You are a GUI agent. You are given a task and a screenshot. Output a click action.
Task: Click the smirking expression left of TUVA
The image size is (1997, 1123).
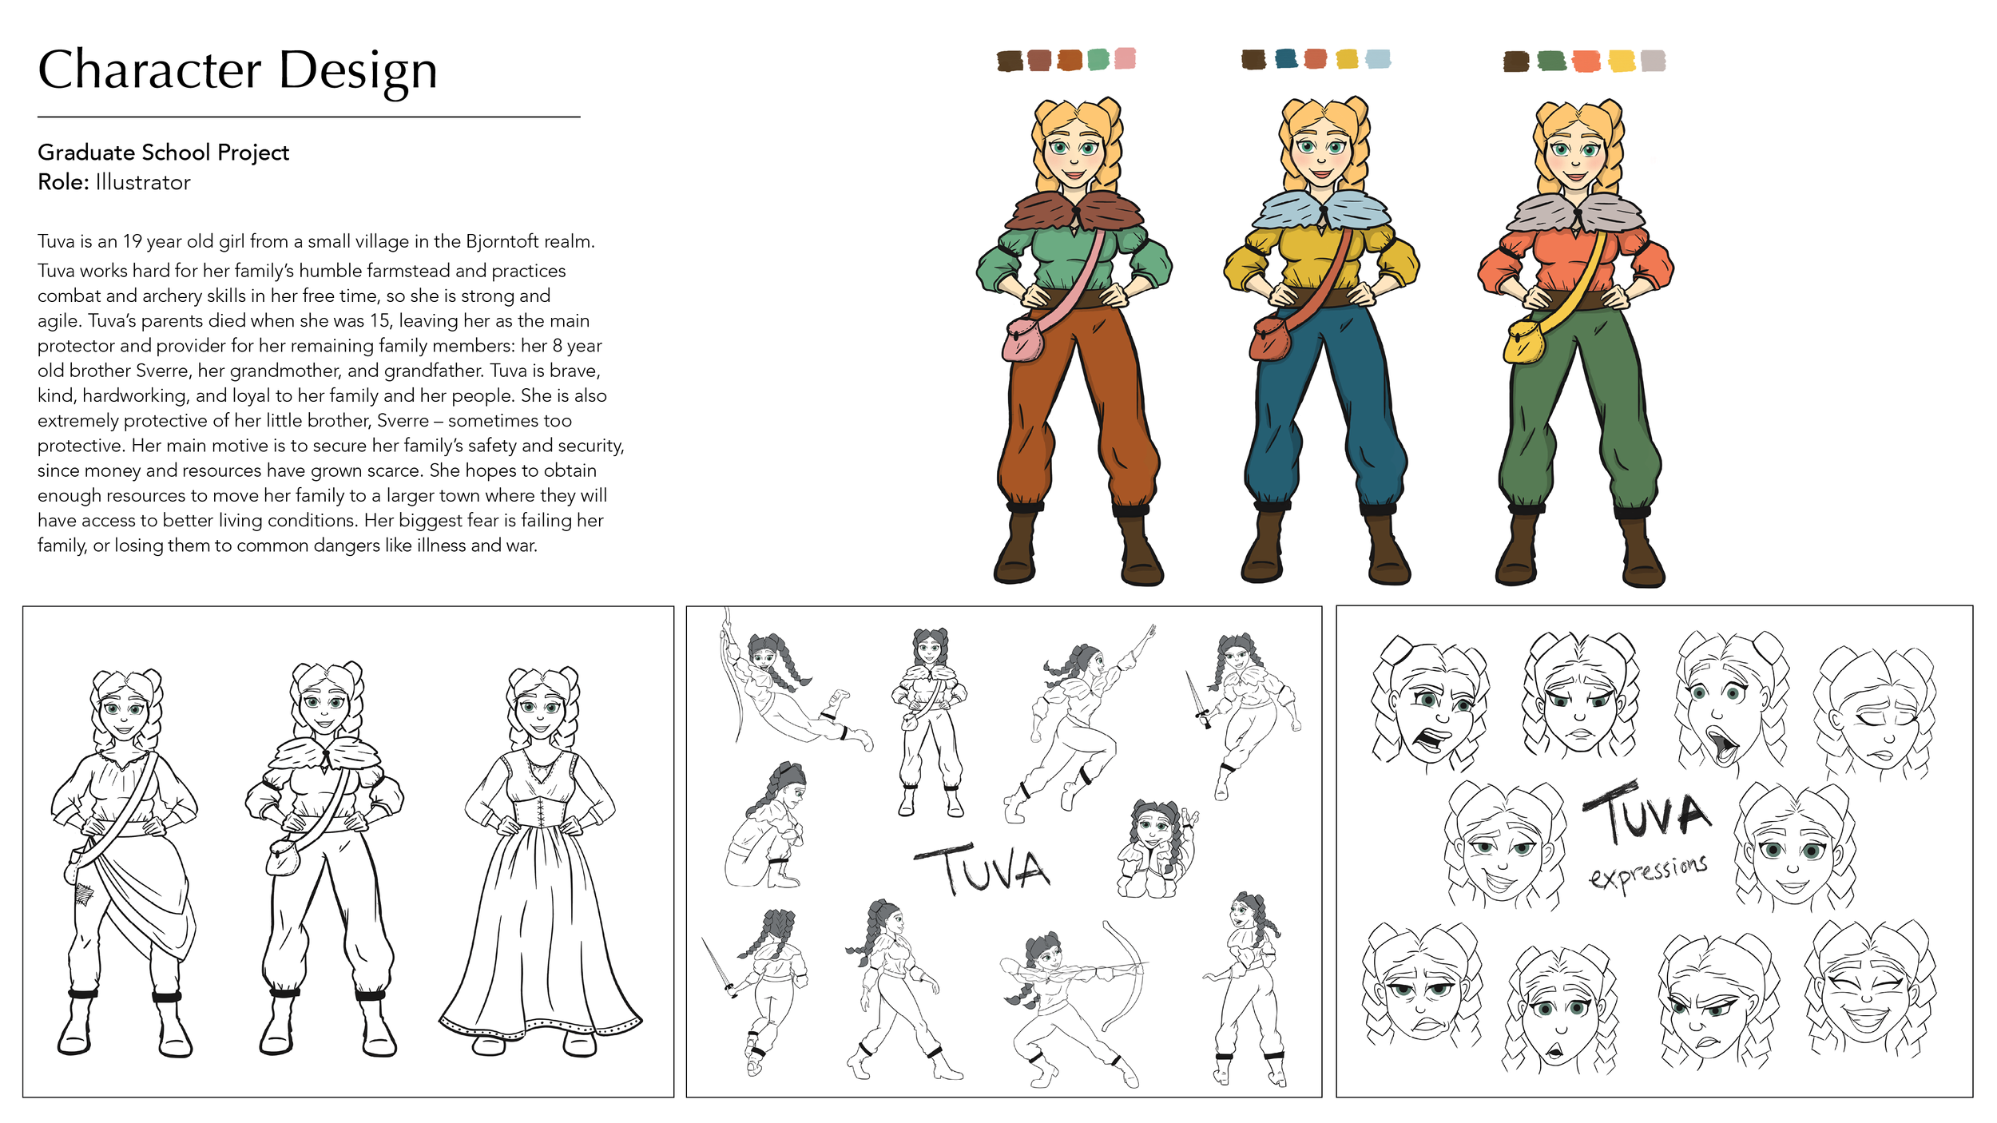(1504, 847)
